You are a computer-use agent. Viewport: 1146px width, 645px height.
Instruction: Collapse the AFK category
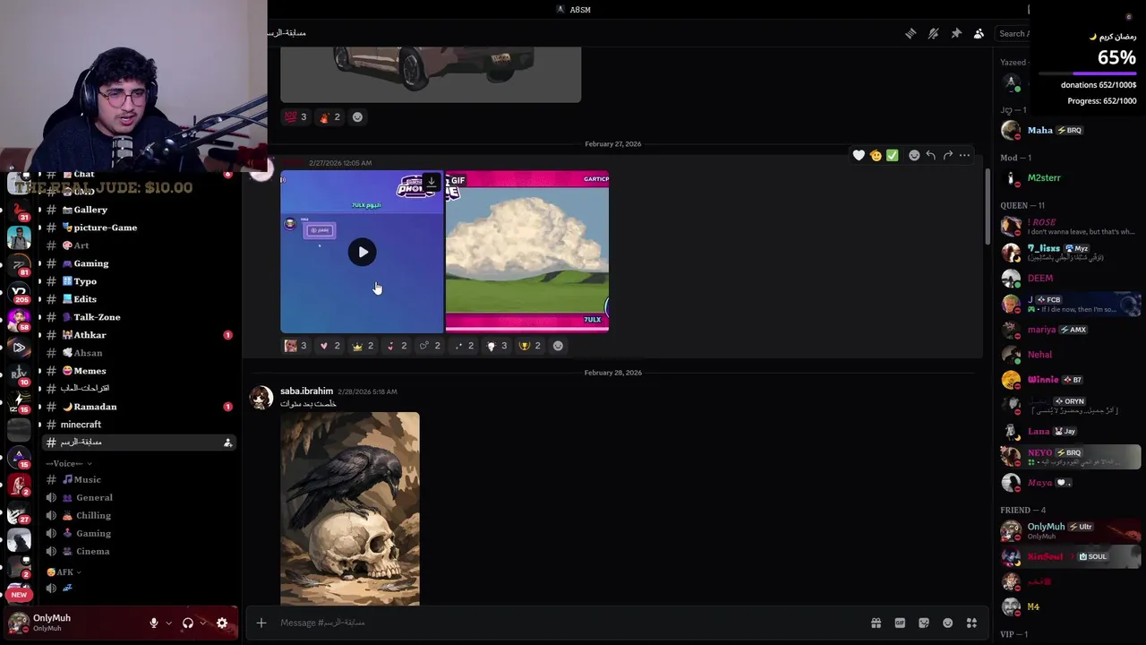click(64, 572)
